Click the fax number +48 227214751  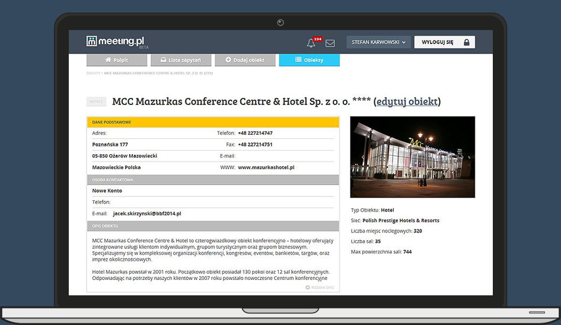click(255, 145)
